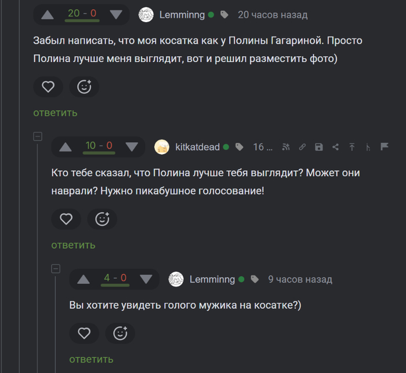The width and height of the screenshot is (406, 373).
Task: Toggle heart on the 9-hours-ago Lemminng reply
Action: pyautogui.click(x=84, y=333)
